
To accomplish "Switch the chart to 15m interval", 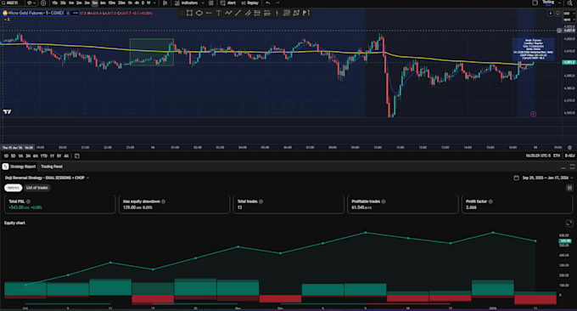I will (x=112, y=3).
